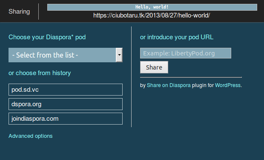The width and height of the screenshot is (264, 160).
Task: Click the Sharing header label
Action: 19,12
